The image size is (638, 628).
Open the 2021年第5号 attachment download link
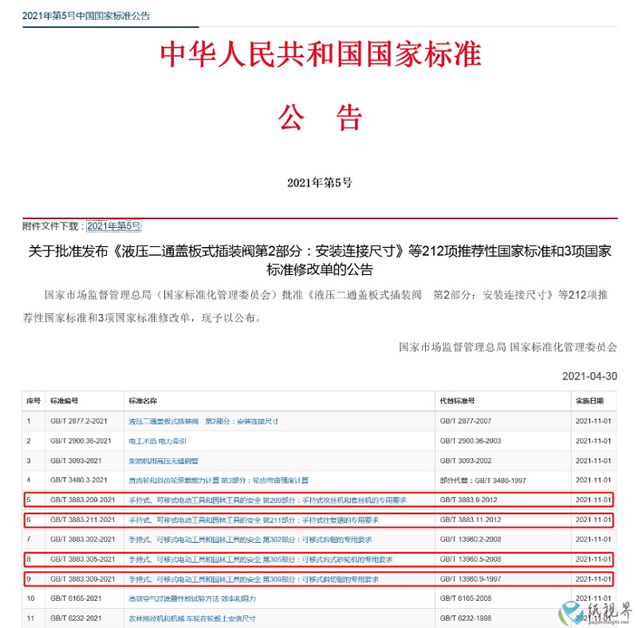(114, 226)
